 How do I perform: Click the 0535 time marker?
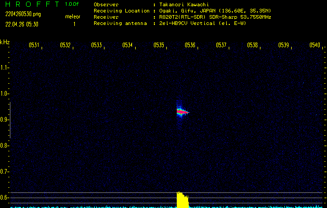159,45
